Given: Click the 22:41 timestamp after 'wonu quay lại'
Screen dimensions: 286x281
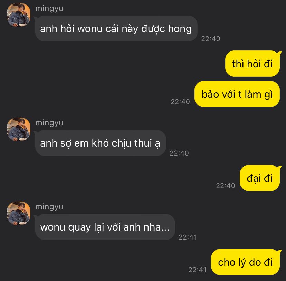Looking at the screenshot, I should (188, 237).
